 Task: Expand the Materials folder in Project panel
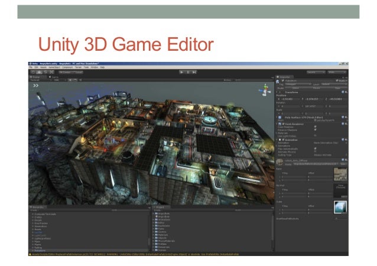(154, 235)
